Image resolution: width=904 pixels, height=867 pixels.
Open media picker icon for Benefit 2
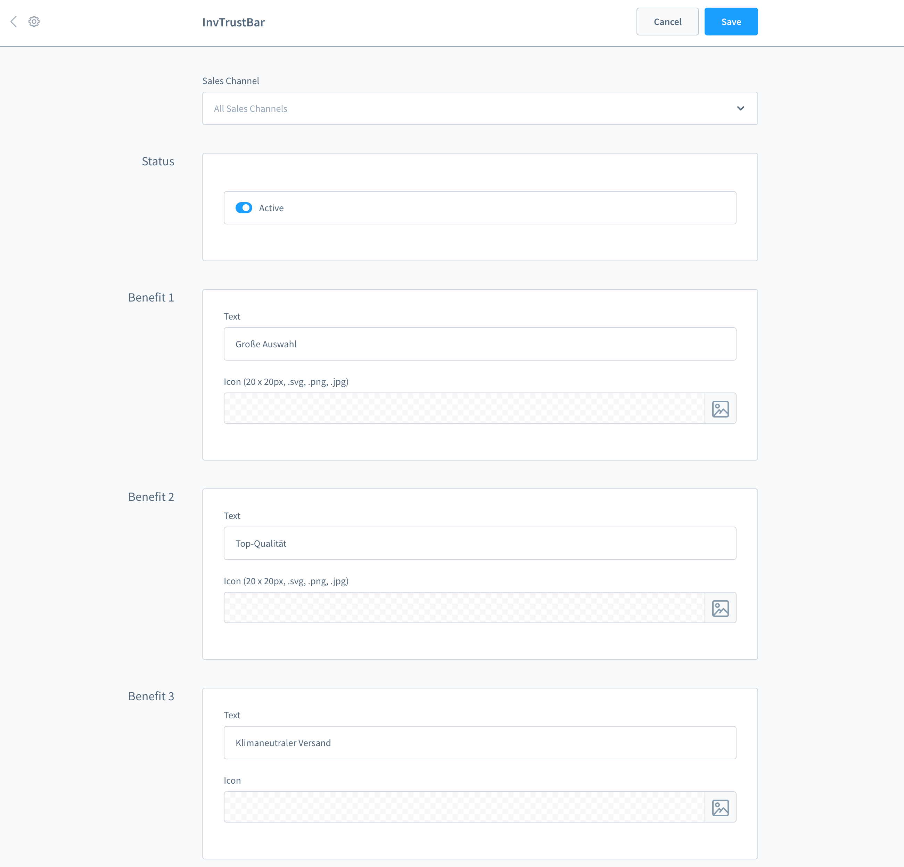(x=720, y=608)
